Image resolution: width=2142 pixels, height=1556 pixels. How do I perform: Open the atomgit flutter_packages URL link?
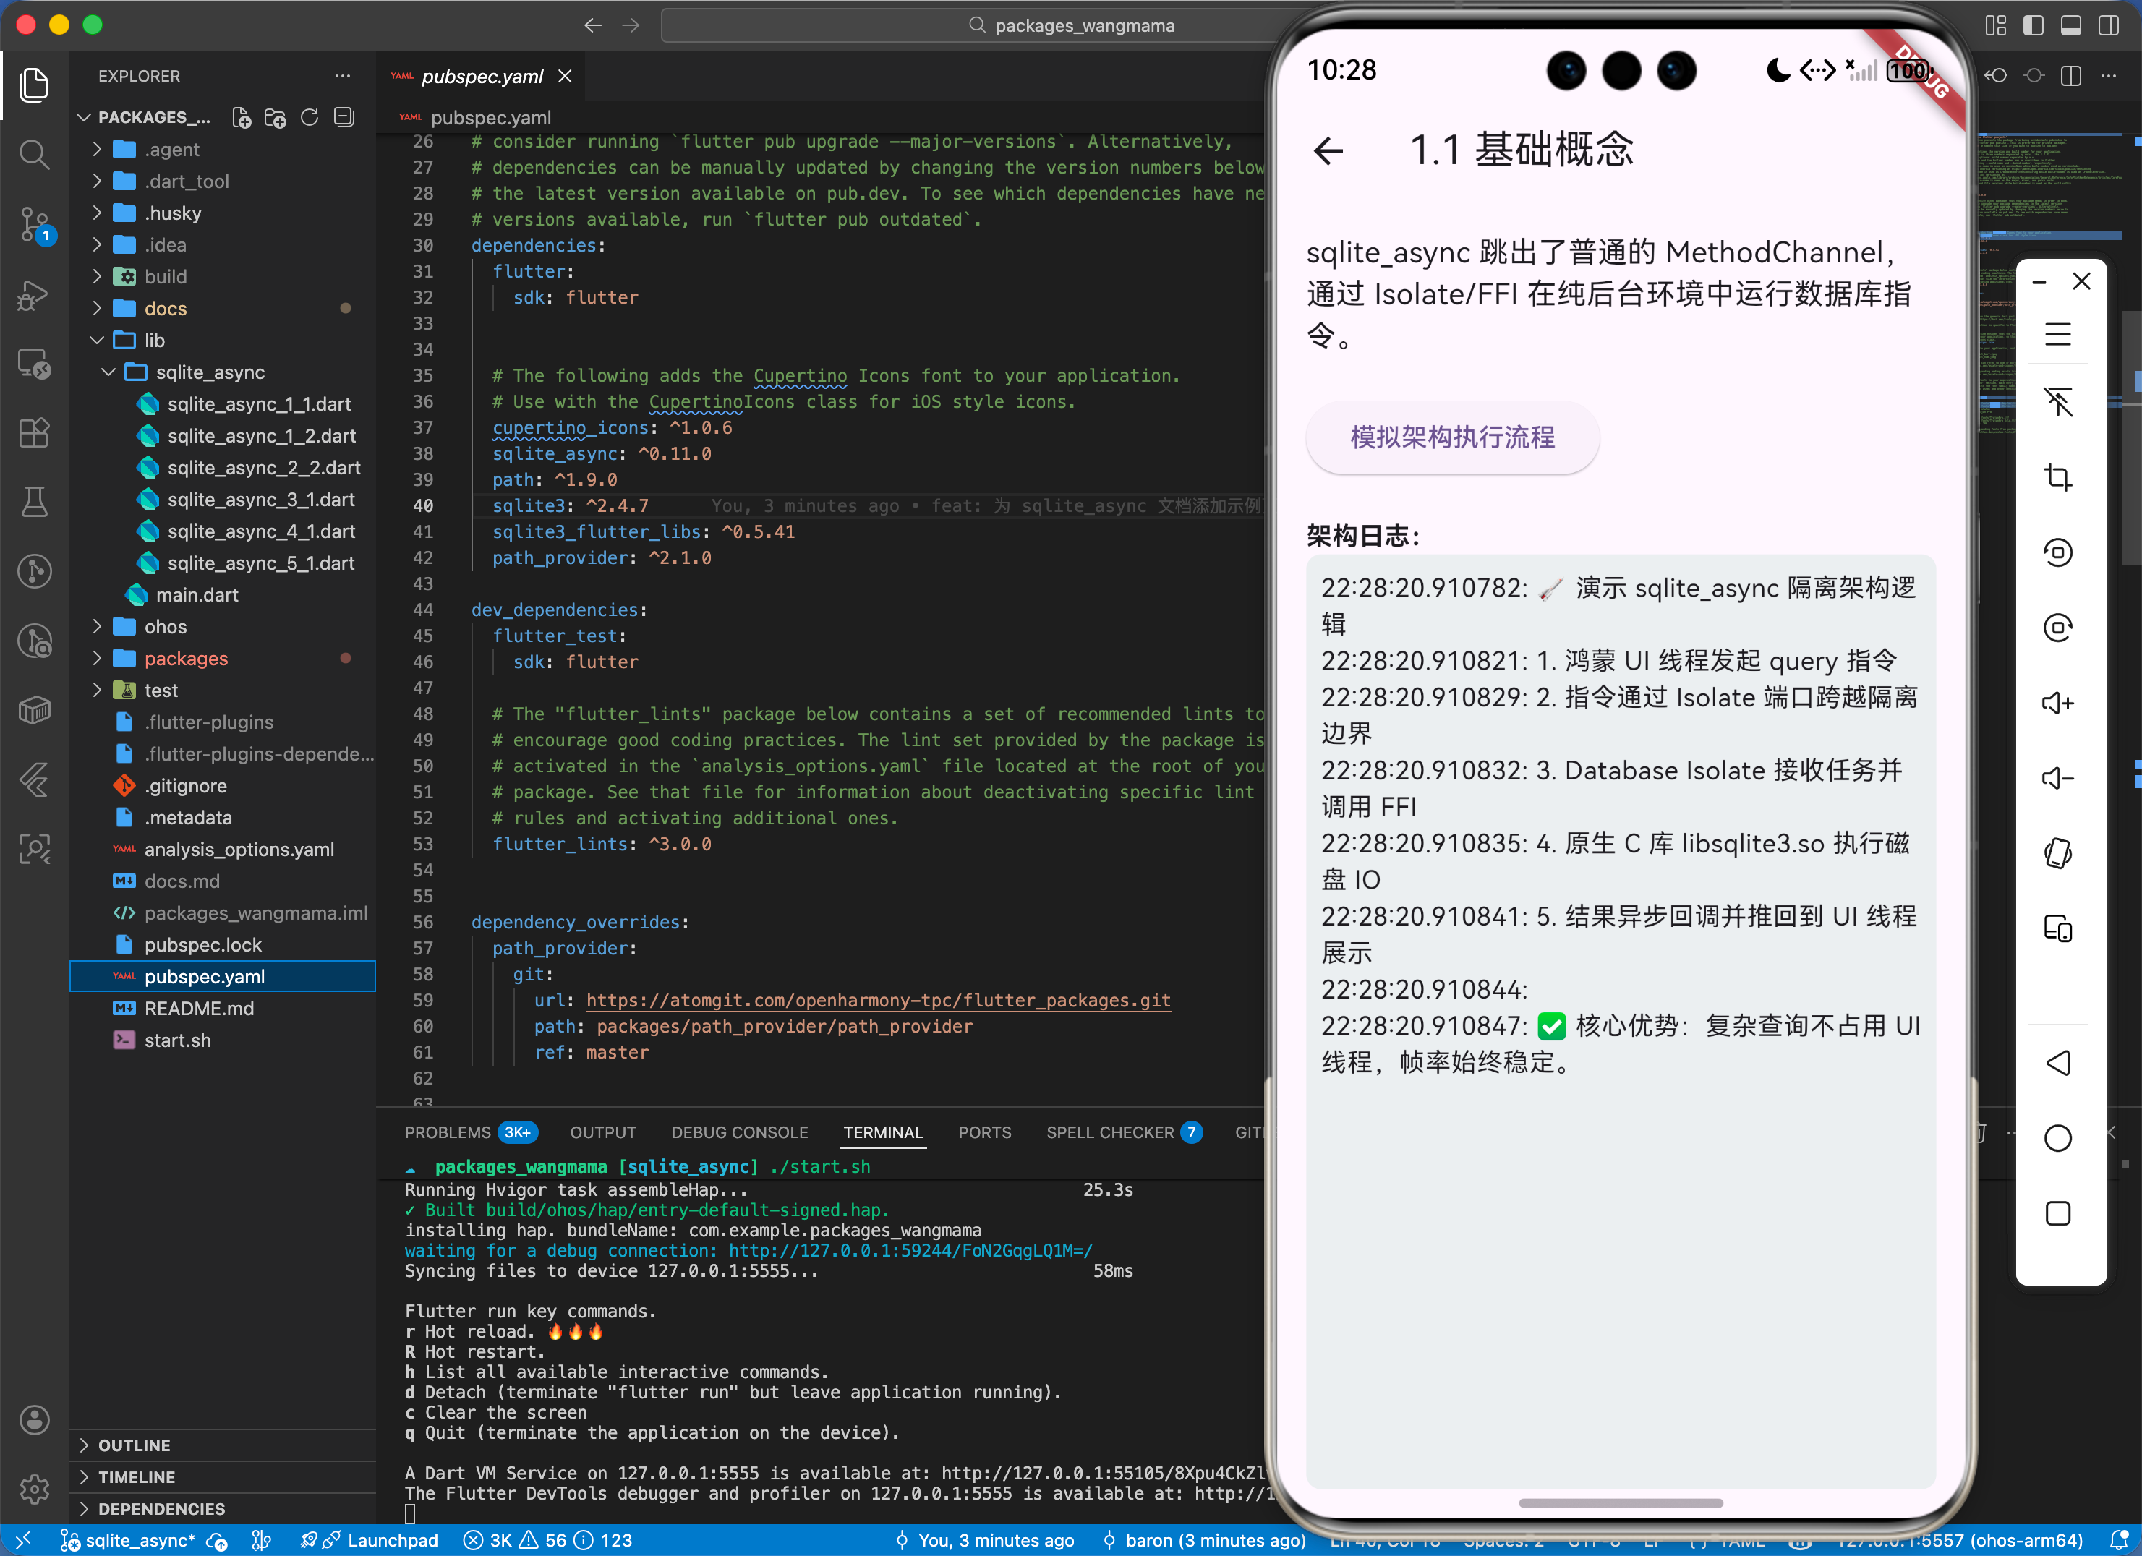click(x=877, y=1000)
